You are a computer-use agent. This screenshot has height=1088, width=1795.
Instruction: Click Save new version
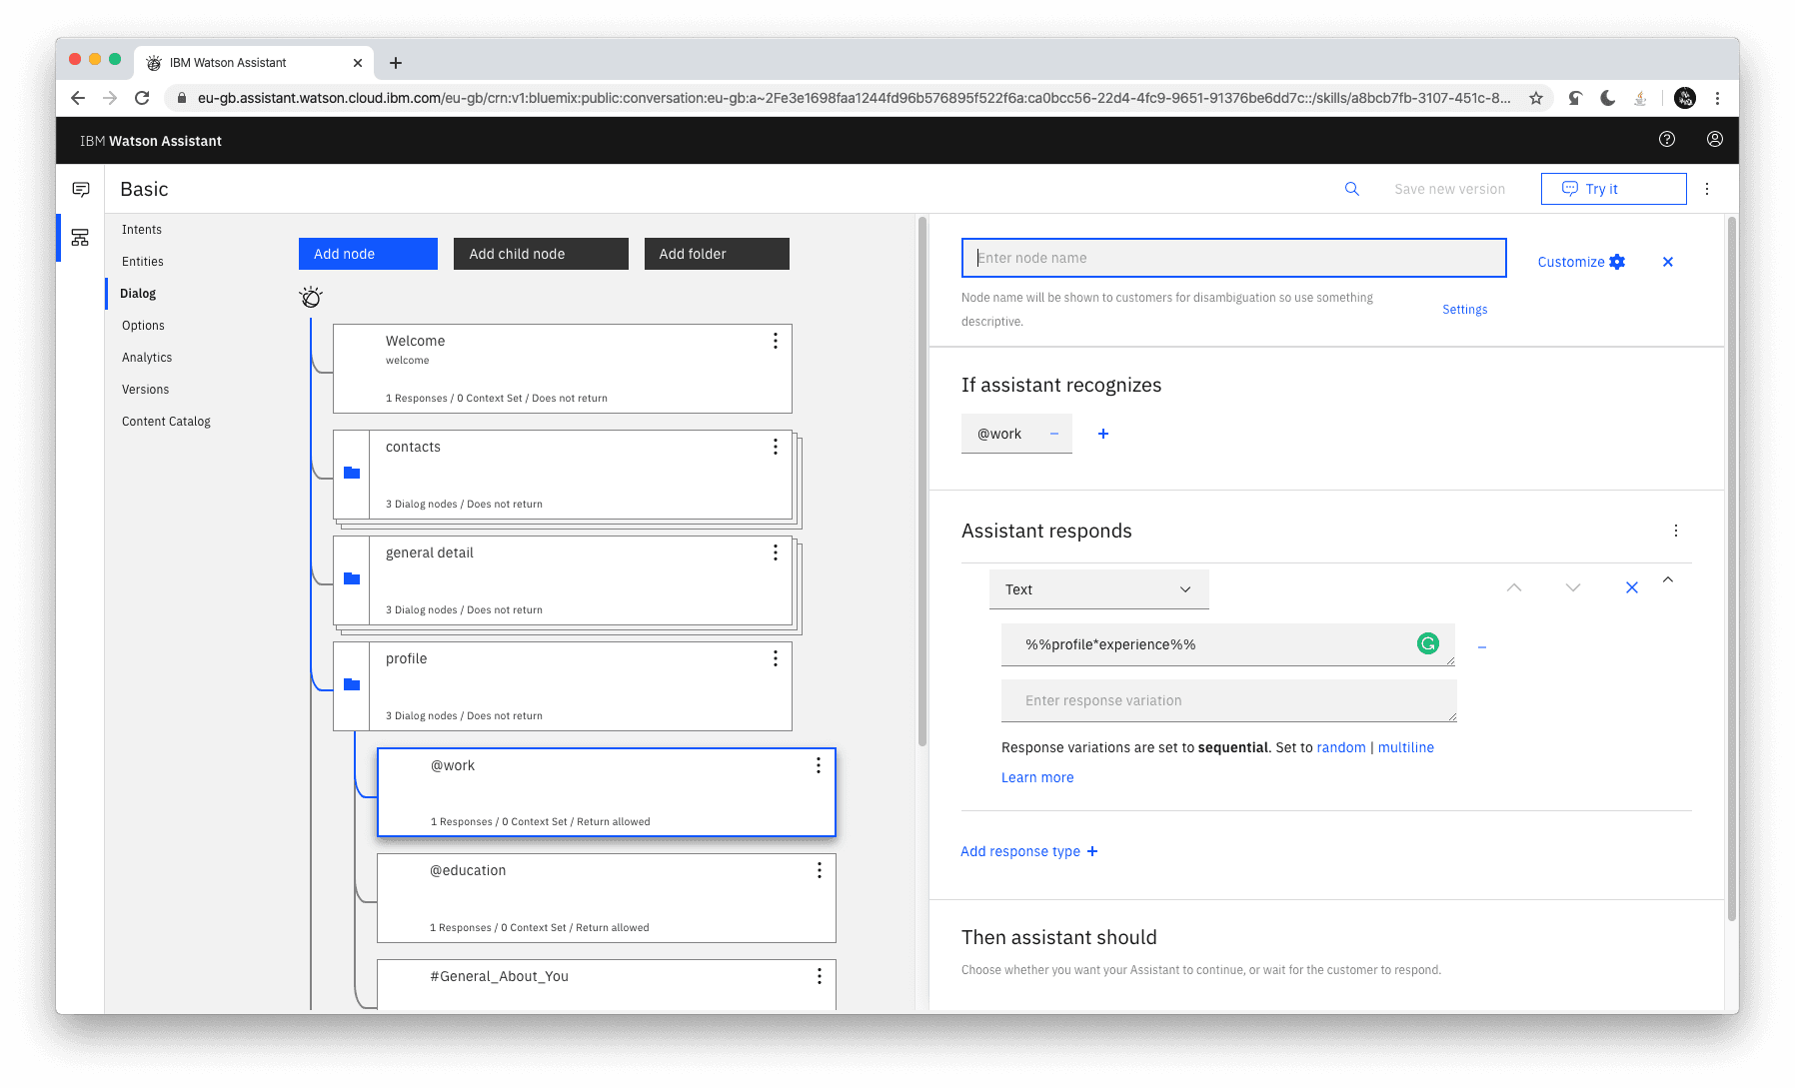coord(1449,189)
